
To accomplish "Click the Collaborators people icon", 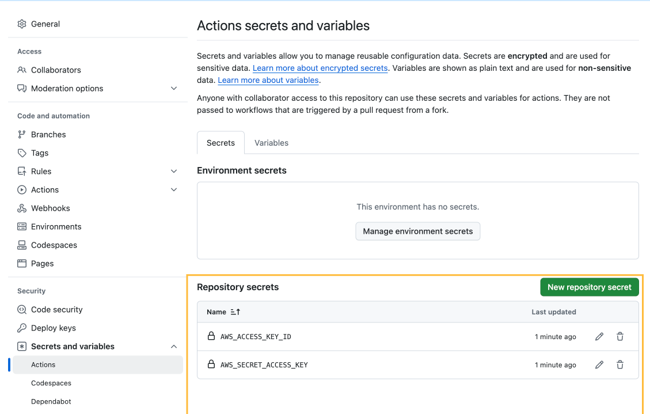I will (22, 70).
